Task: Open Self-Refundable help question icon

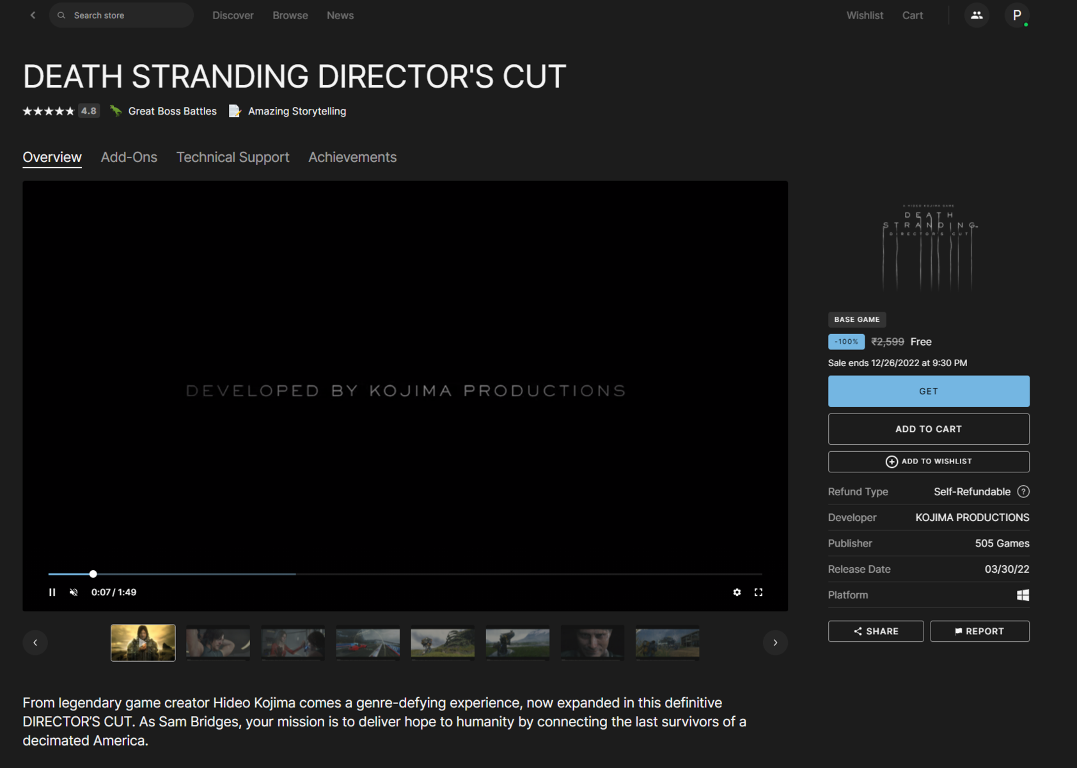Action: 1023,492
